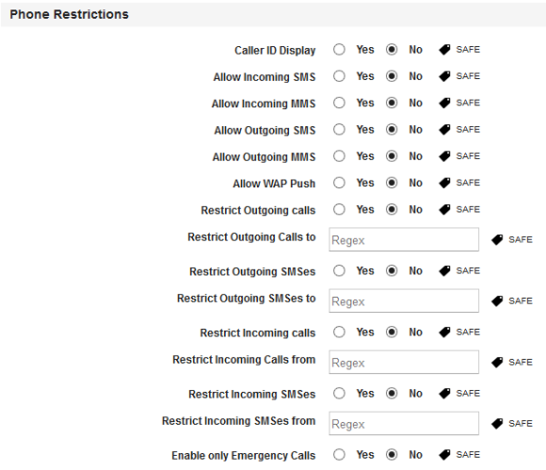Click the Restrict Incoming SMSes from Regex input
546x470 pixels.
[404, 424]
